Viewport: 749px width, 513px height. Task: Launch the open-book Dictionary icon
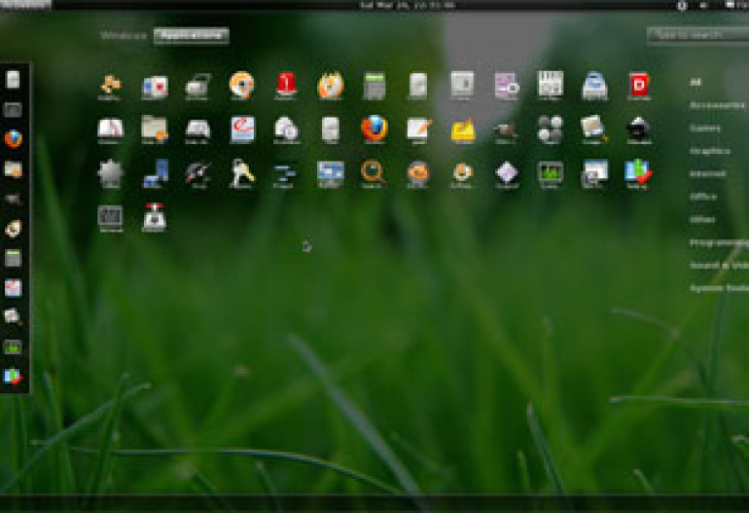tap(110, 129)
